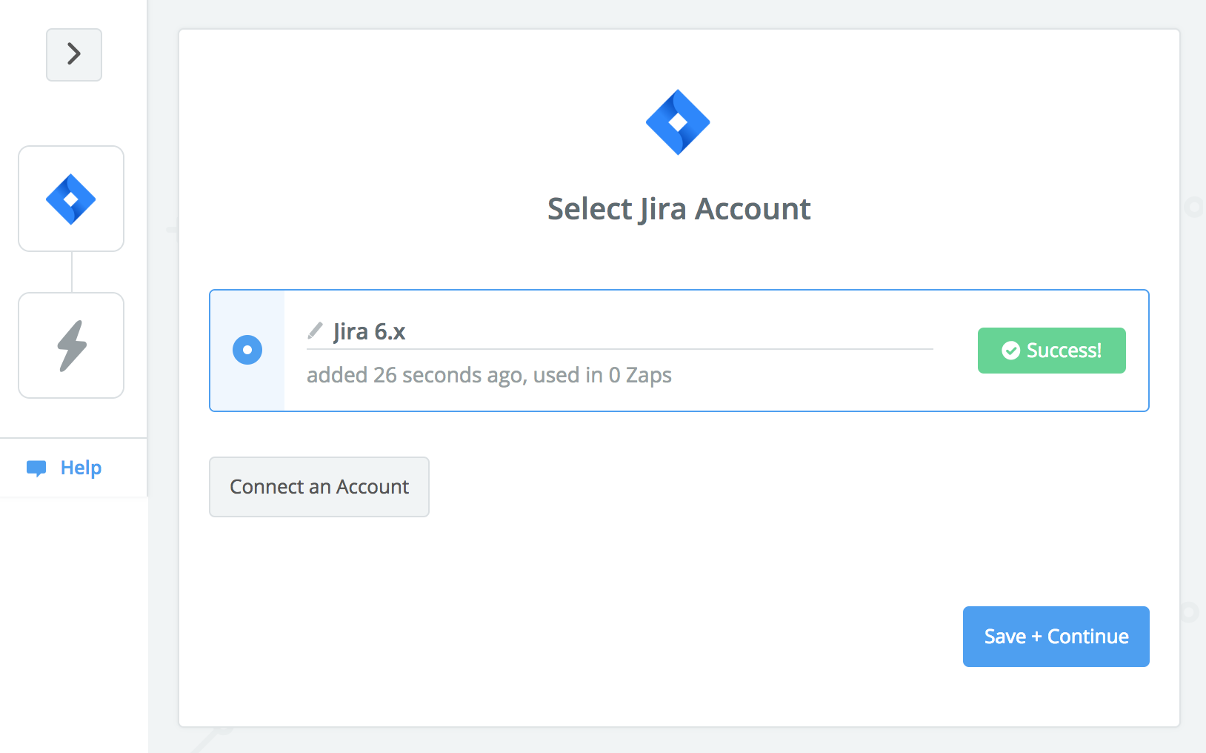The image size is (1206, 753).
Task: Open the Help link text
Action: [81, 468]
